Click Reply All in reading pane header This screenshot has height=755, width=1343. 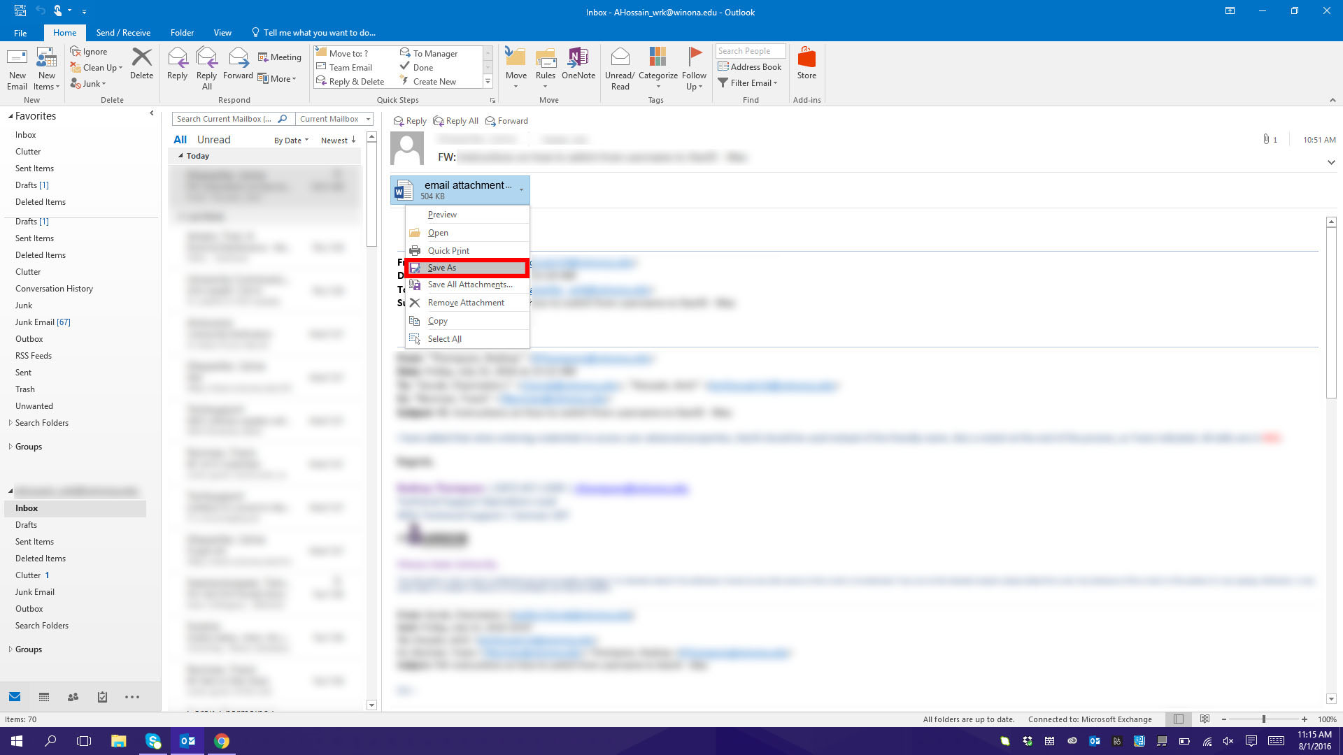(x=456, y=121)
